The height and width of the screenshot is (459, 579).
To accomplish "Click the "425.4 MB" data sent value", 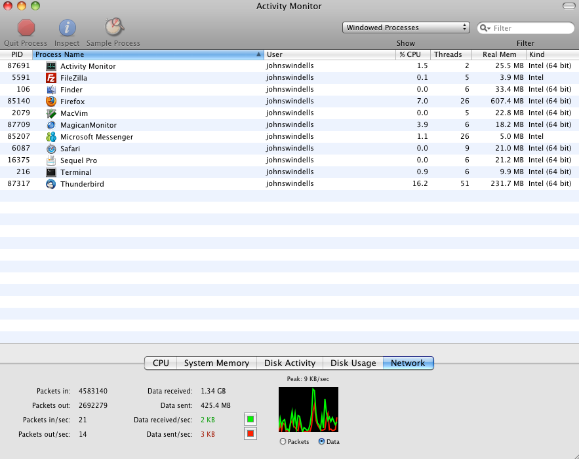I will click(x=216, y=405).
